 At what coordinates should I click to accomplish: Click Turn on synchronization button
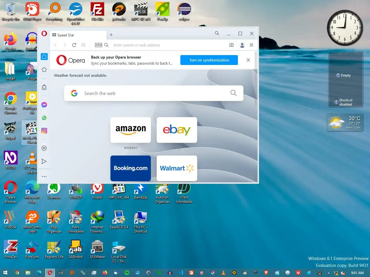point(209,60)
